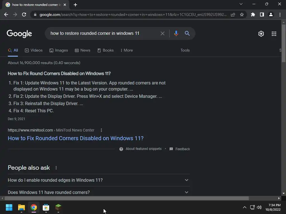The image size is (286, 214).
Task: Open the tab search dropdown arrow
Action: 241,4
